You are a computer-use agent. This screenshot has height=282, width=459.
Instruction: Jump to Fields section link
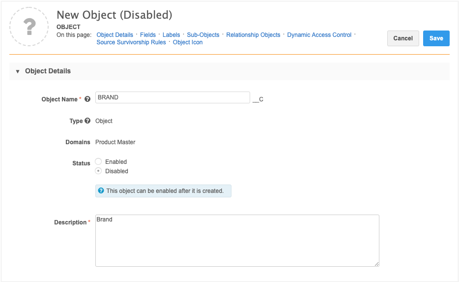point(147,35)
